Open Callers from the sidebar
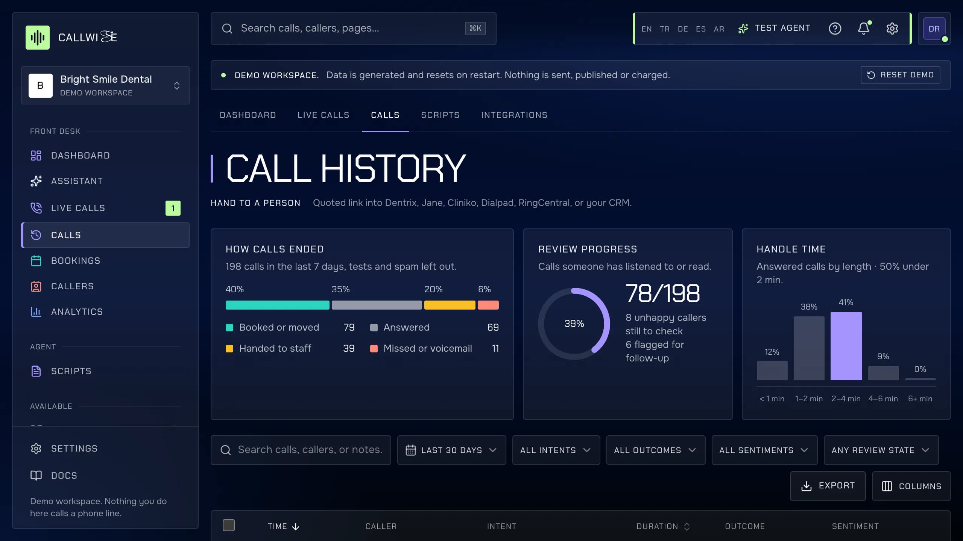The image size is (963, 541). click(105, 286)
